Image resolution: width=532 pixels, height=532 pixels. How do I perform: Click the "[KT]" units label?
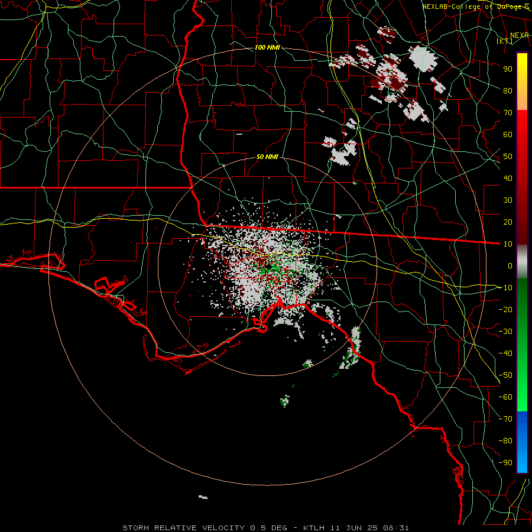(505, 41)
